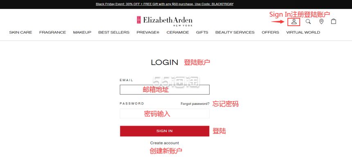Click the Forgot password? link
This screenshot has height=164, width=352.
click(x=195, y=104)
